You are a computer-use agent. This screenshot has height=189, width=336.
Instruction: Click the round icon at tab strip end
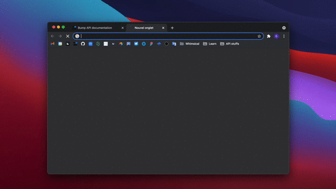pos(283,28)
